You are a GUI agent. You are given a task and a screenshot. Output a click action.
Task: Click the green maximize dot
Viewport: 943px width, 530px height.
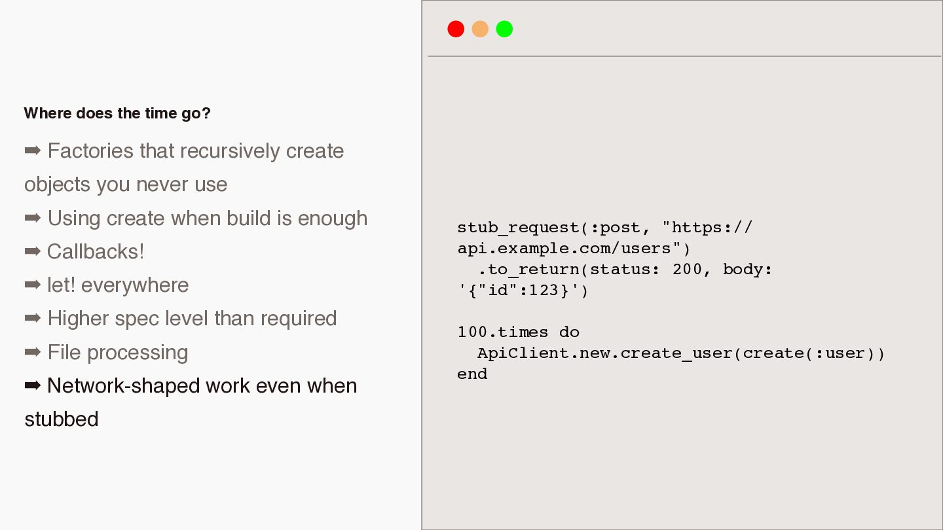504,29
